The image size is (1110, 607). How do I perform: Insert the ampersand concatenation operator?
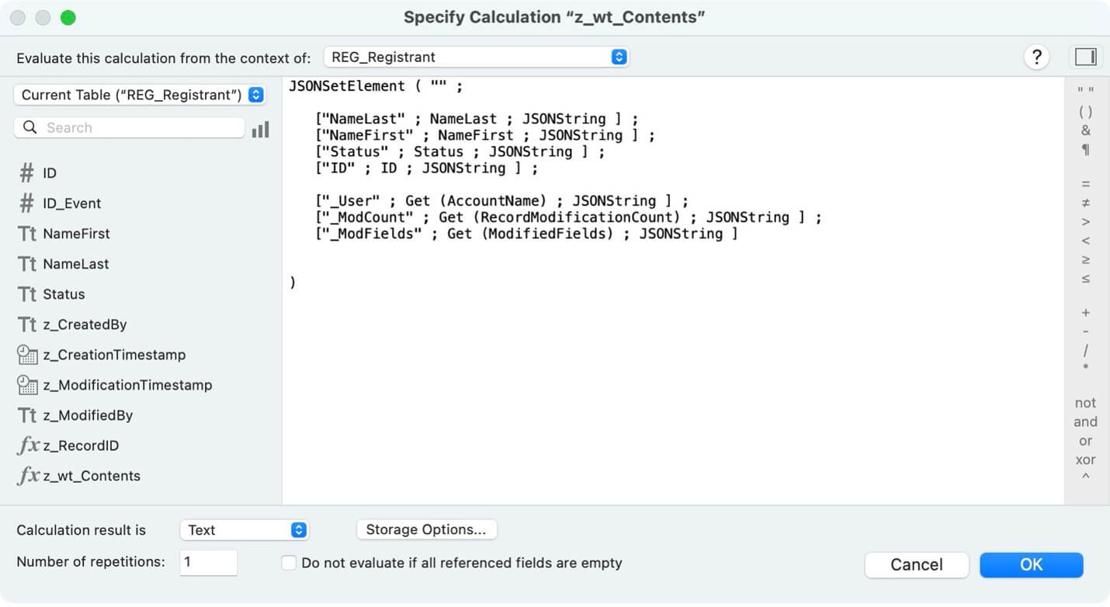[1085, 130]
